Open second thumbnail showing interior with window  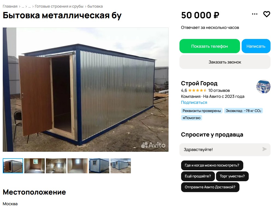pos(35,166)
